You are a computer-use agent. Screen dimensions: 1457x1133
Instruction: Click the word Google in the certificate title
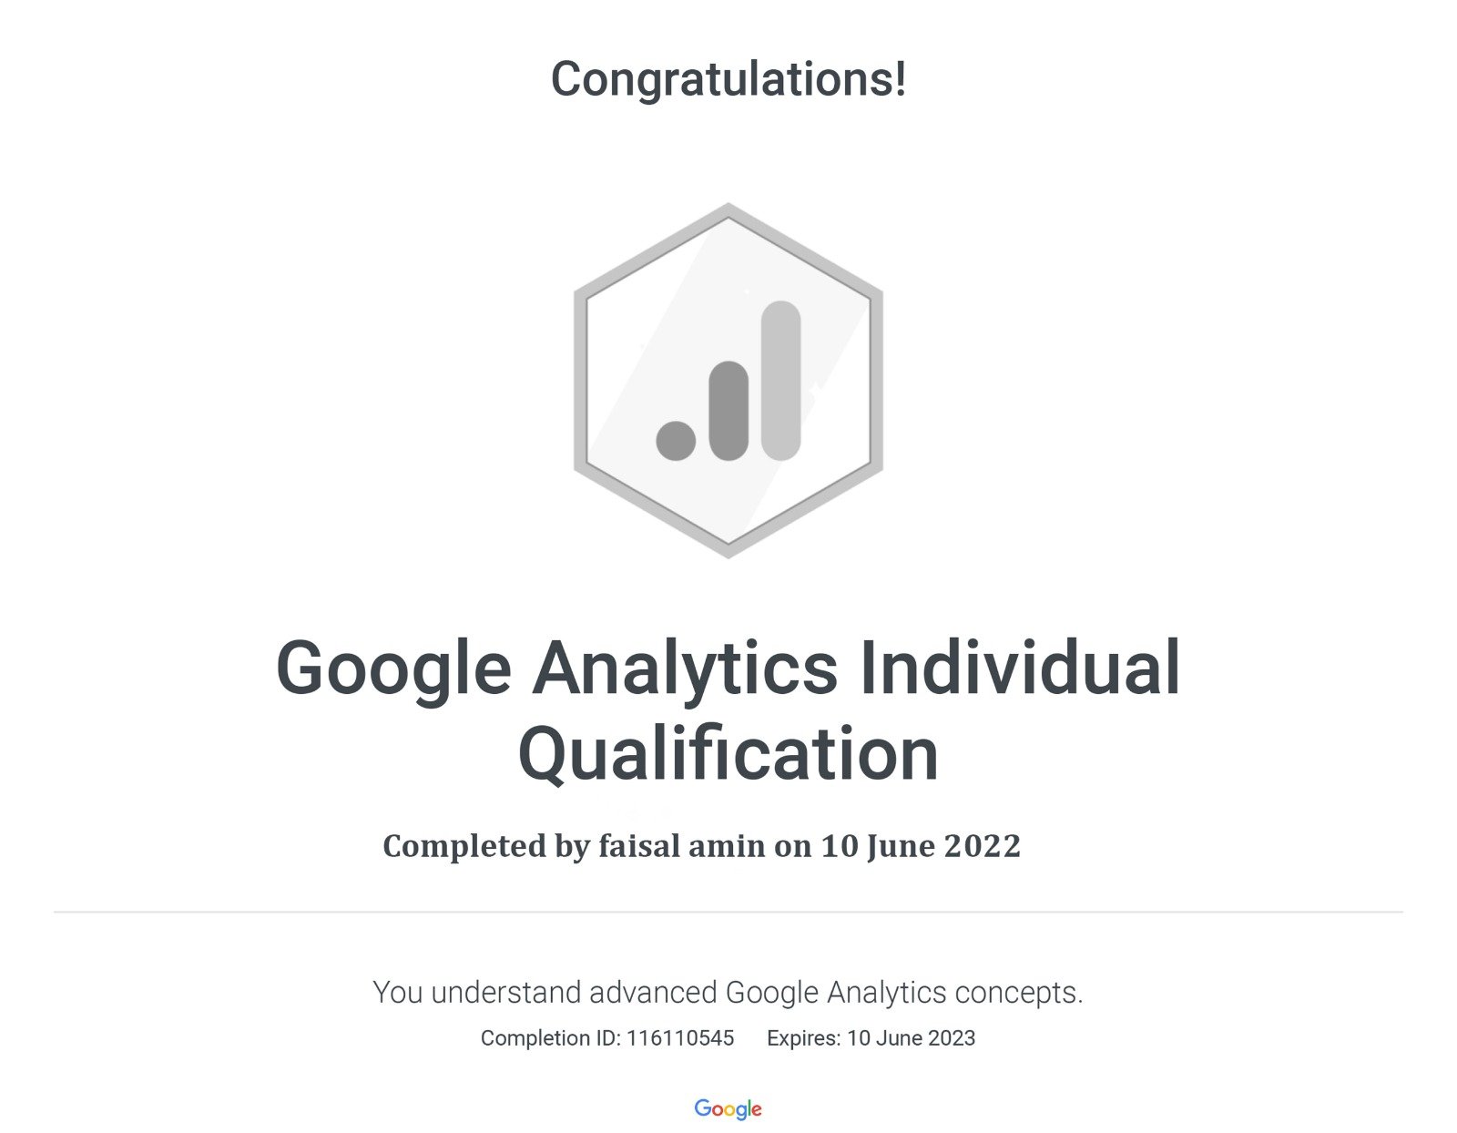pos(393,668)
